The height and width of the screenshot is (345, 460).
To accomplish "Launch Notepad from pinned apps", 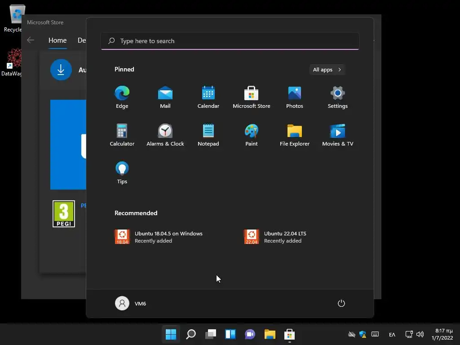I will [x=208, y=135].
